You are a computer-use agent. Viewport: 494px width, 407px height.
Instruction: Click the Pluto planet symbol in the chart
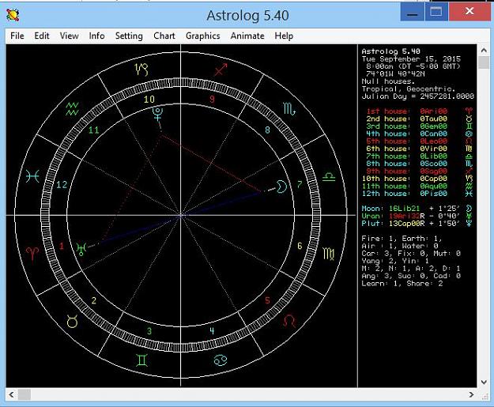tap(157, 114)
